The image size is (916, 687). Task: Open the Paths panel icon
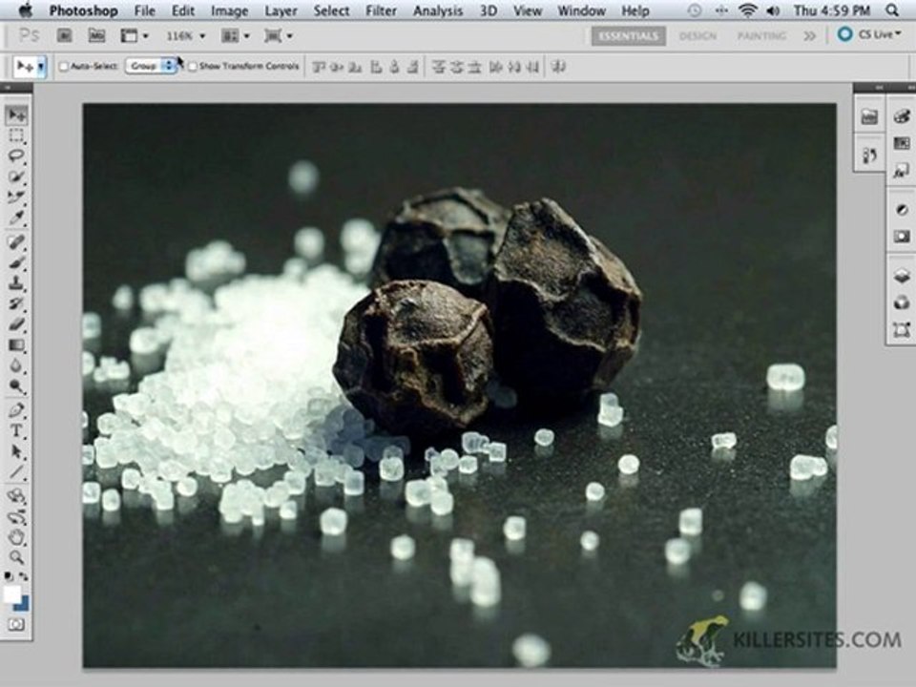pyautogui.click(x=902, y=330)
